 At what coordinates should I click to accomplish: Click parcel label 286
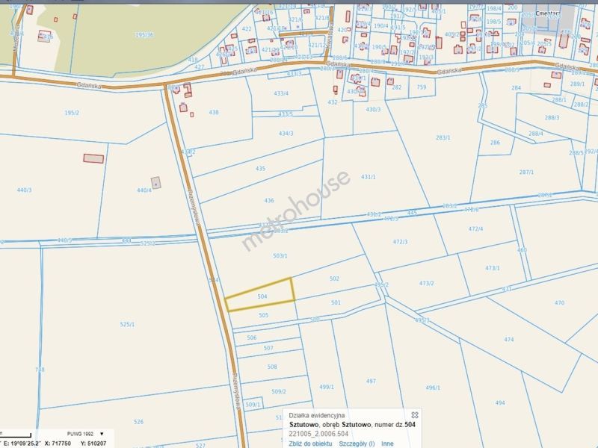pos(495,143)
